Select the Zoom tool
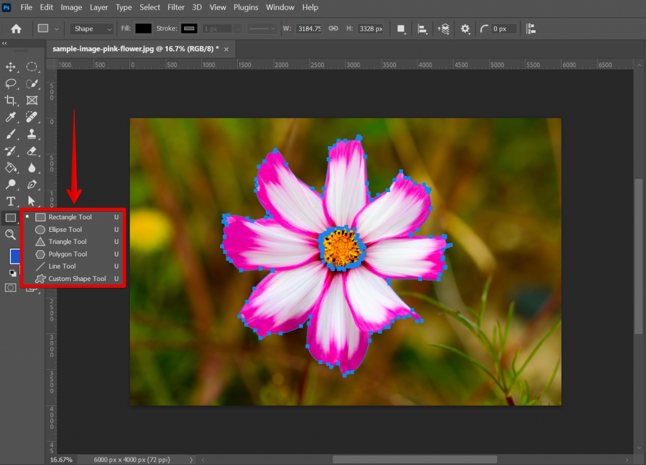Image resolution: width=646 pixels, height=465 pixels. point(10,234)
